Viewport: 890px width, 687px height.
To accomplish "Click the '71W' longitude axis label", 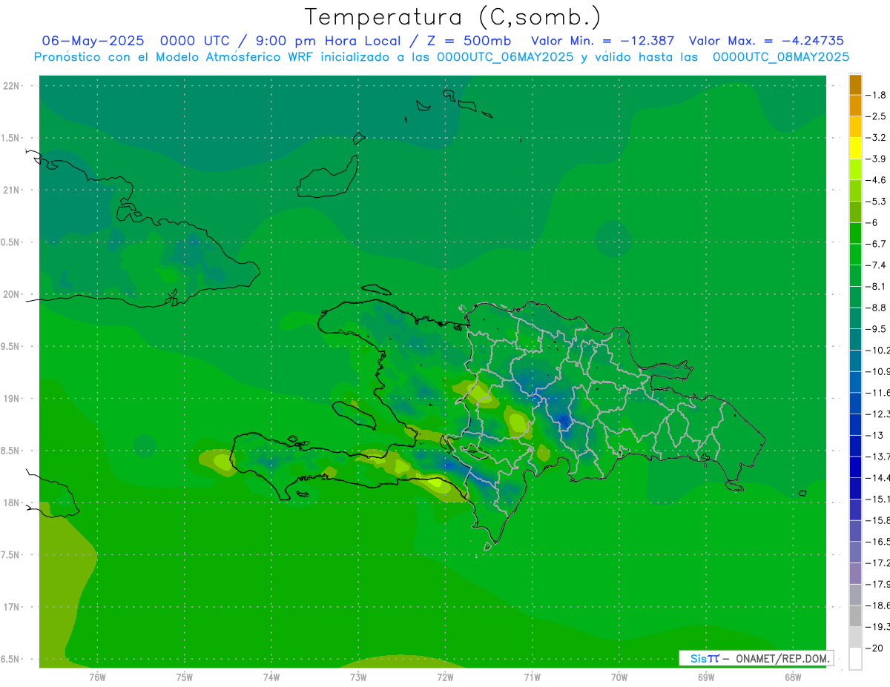I will point(532,677).
